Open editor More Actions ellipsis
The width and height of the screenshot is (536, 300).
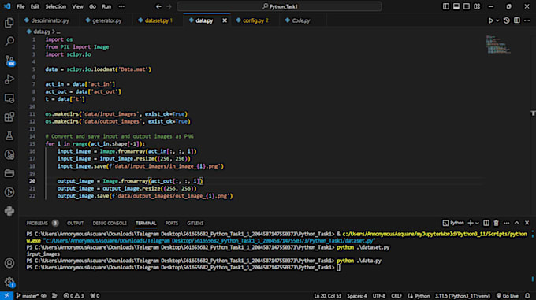[x=527, y=20]
